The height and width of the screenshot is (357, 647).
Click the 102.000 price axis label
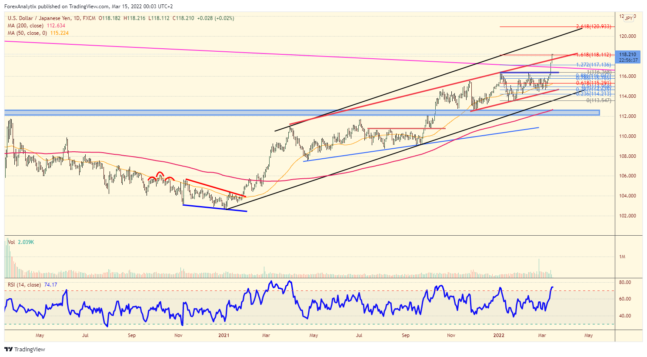tap(628, 216)
